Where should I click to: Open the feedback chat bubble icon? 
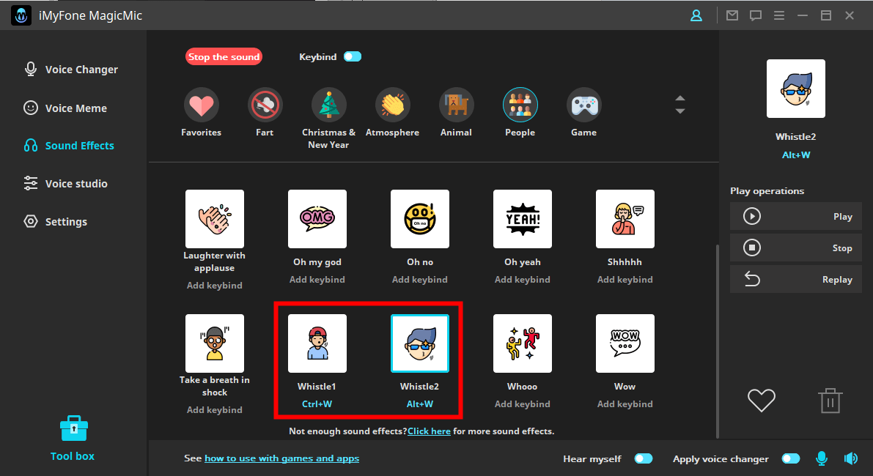click(756, 15)
